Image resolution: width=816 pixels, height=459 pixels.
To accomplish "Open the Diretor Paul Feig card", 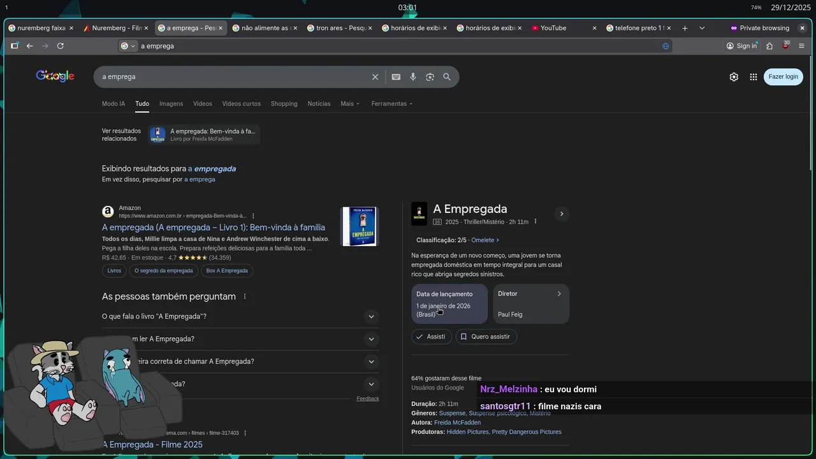I will click(531, 304).
